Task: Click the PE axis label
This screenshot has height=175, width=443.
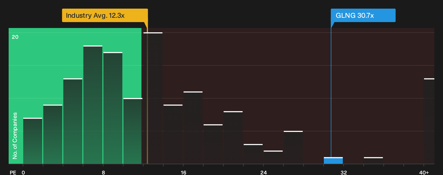Action: [13, 172]
